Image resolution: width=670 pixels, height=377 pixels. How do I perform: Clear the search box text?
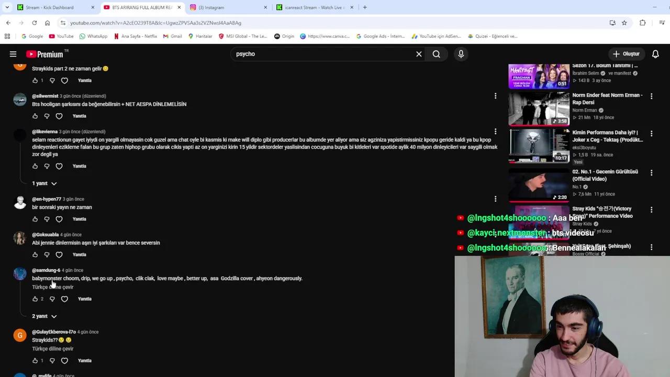419,54
